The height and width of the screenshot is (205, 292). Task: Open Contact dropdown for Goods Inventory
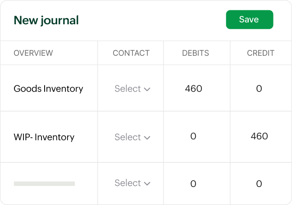point(132,89)
